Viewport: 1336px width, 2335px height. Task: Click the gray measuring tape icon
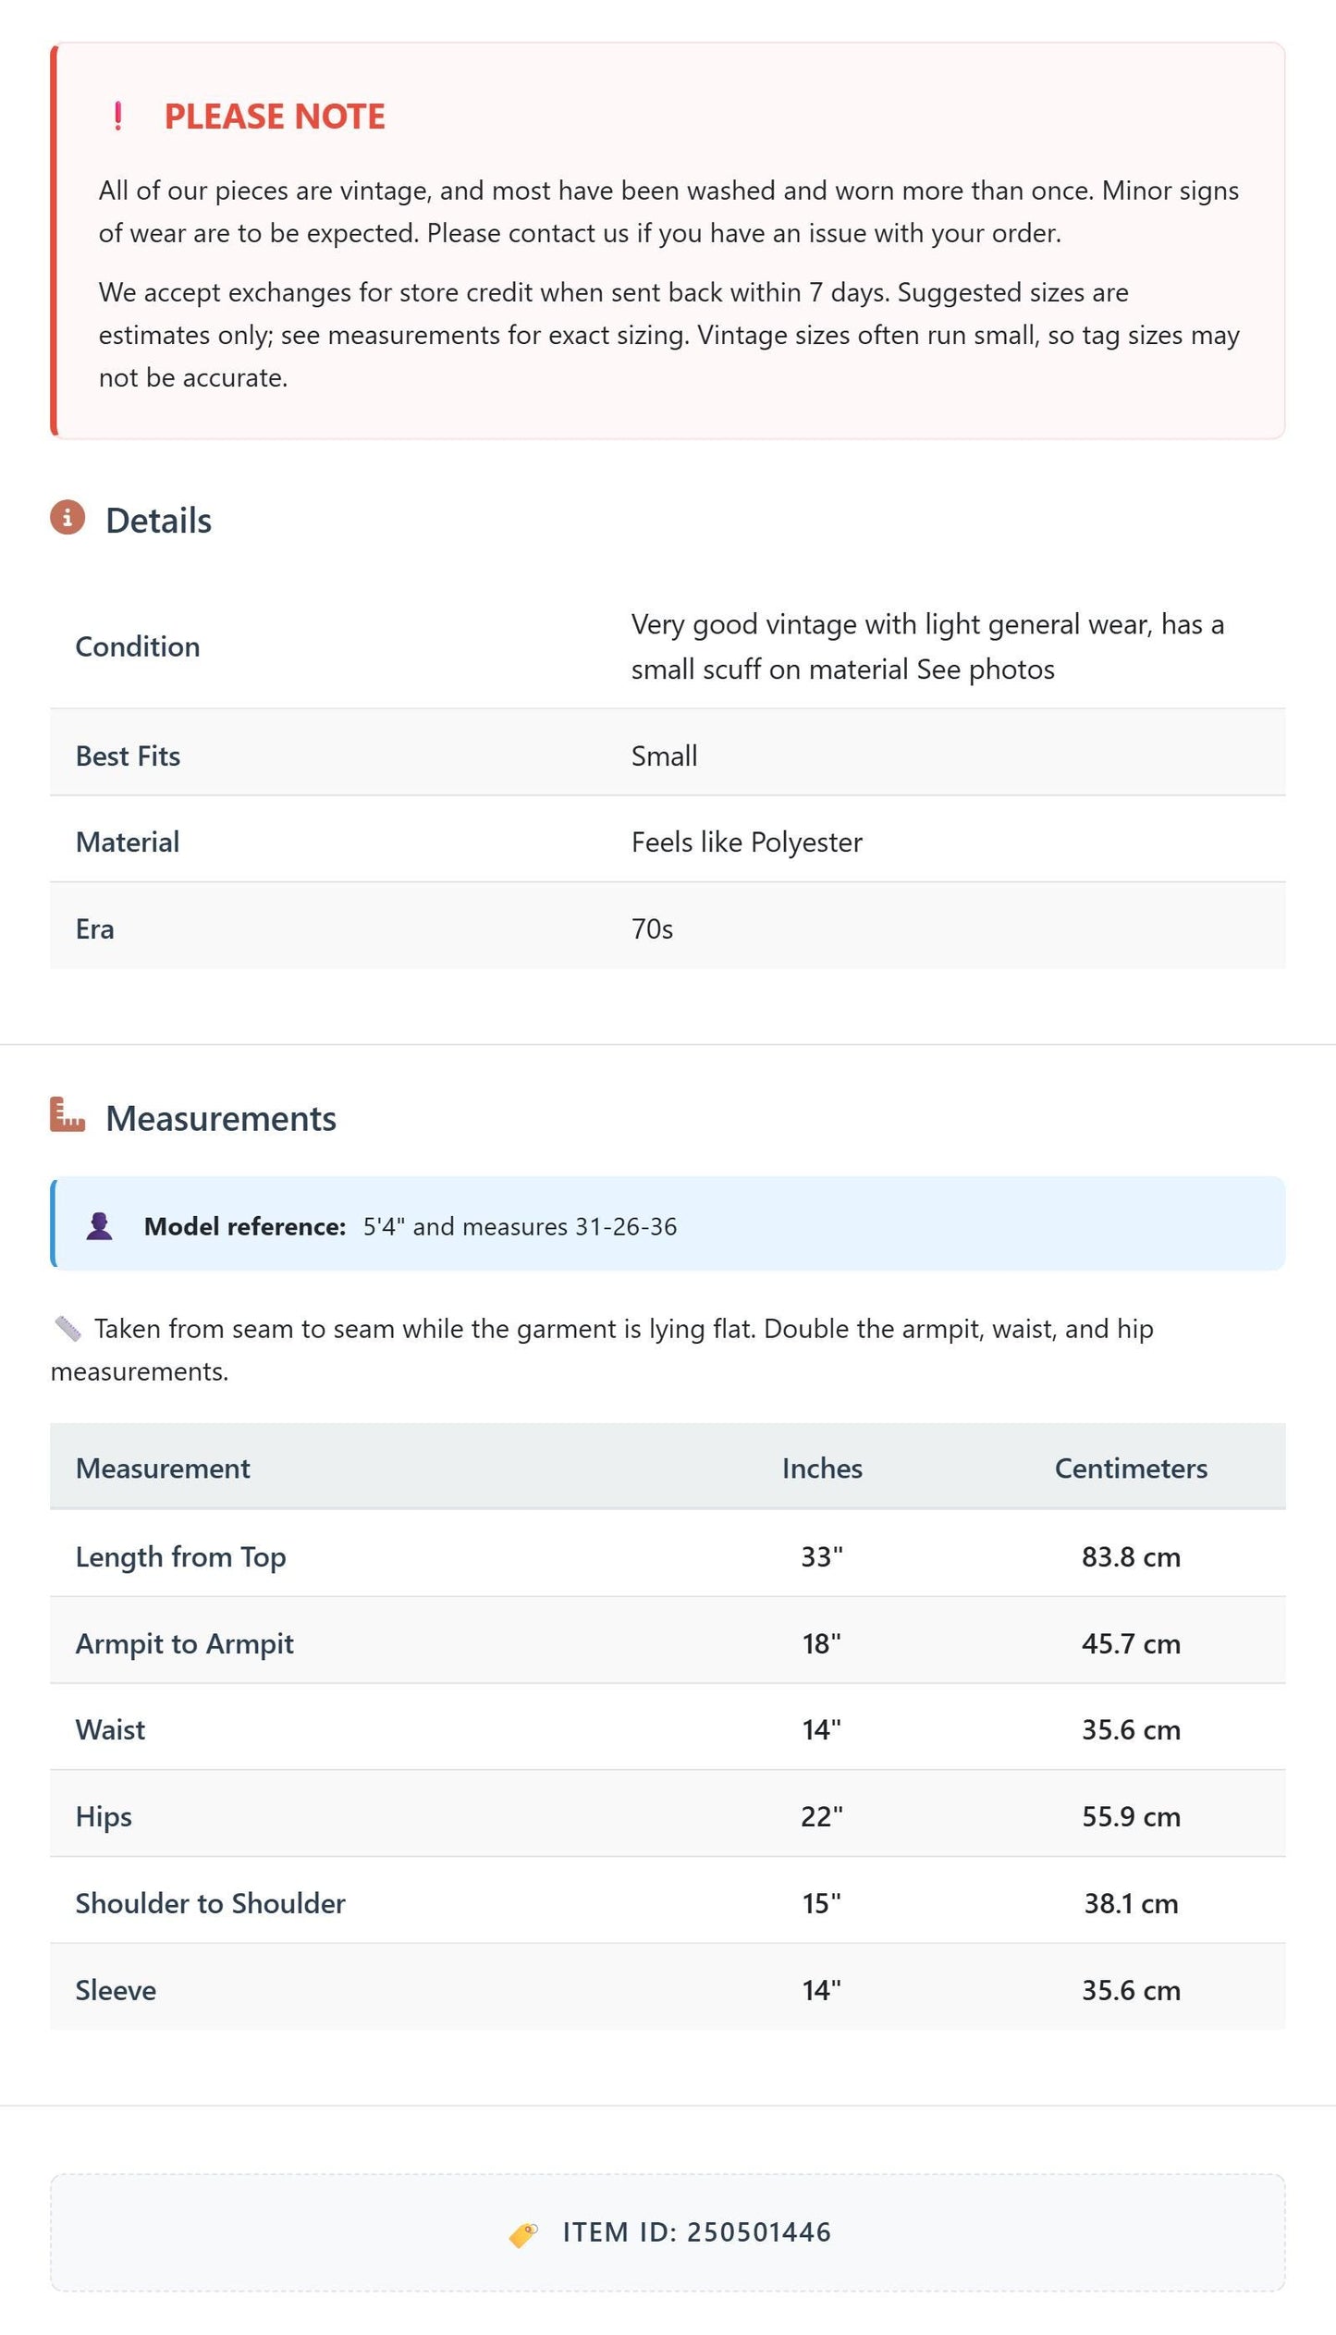coord(67,1329)
